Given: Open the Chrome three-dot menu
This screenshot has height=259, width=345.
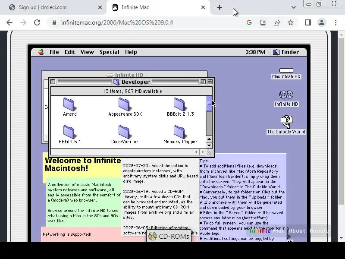Looking at the screenshot, I should click(336, 22).
